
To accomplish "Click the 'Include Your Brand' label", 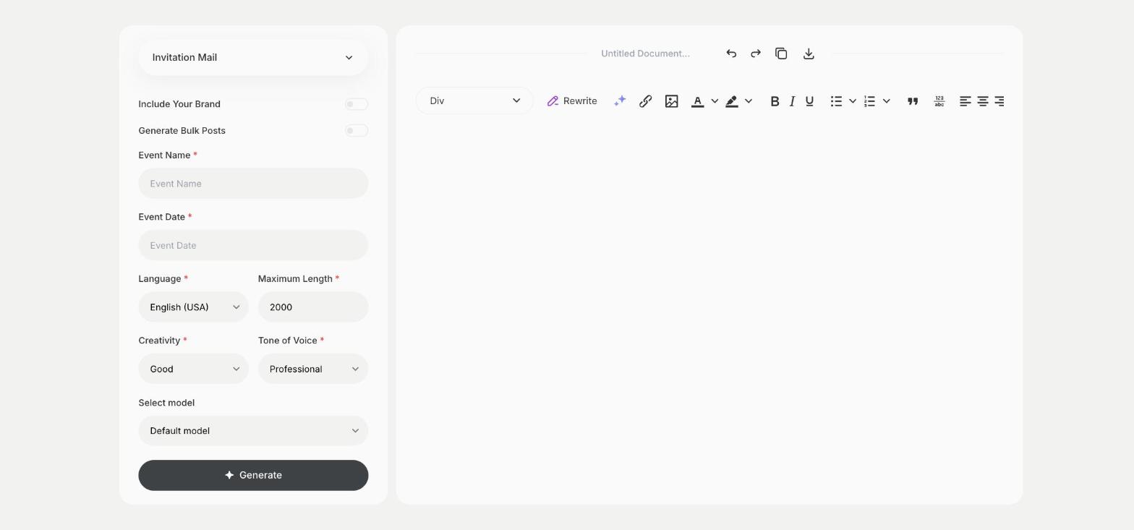I will pos(179,104).
